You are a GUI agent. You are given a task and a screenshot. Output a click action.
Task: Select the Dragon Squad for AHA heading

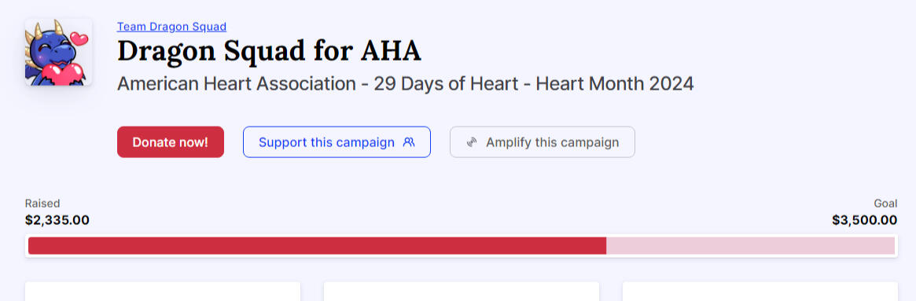coord(269,51)
